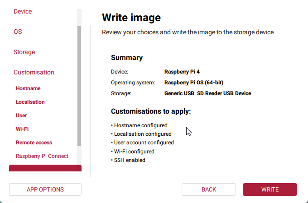Go to Wi-Fi customisation

click(x=22, y=129)
